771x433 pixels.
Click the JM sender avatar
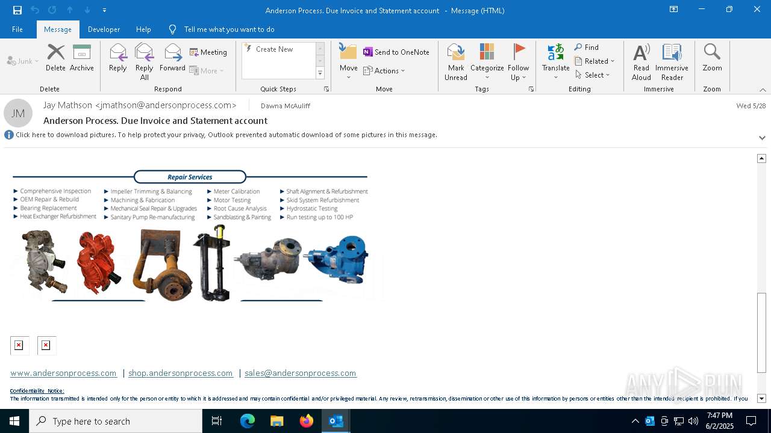pos(18,113)
